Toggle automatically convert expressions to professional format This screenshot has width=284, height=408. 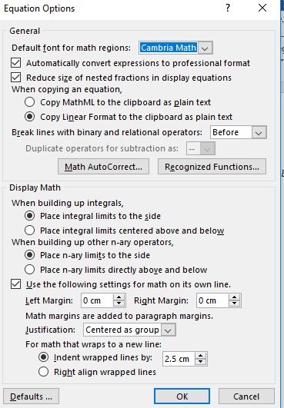point(16,63)
